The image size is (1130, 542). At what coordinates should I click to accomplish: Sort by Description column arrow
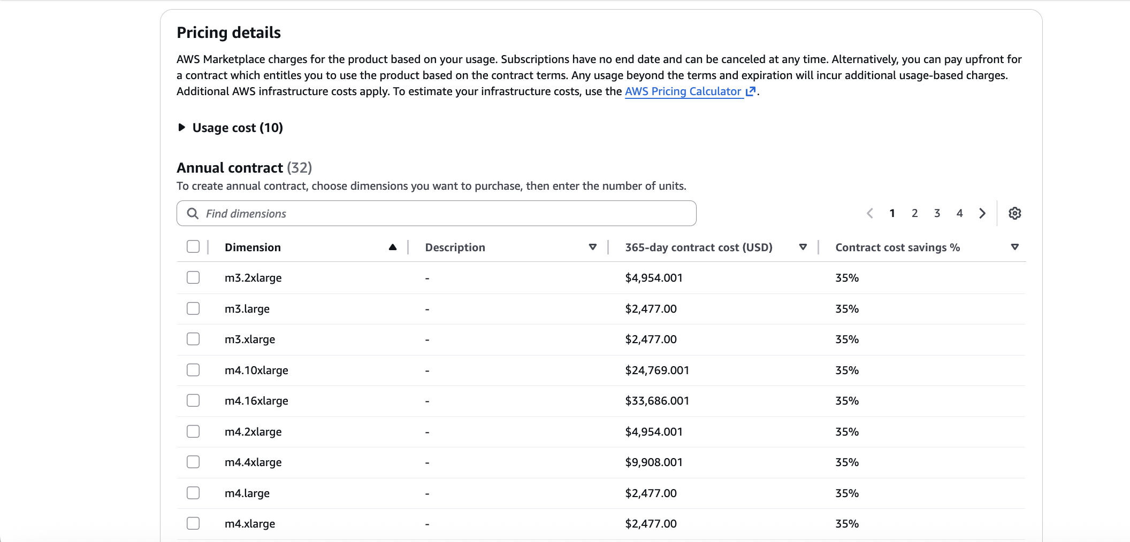592,247
